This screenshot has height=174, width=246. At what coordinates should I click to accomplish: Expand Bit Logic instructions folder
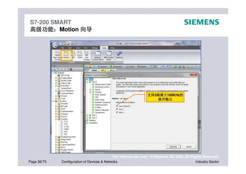point(56,106)
